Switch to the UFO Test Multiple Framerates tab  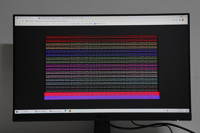pyautogui.click(x=48, y=18)
